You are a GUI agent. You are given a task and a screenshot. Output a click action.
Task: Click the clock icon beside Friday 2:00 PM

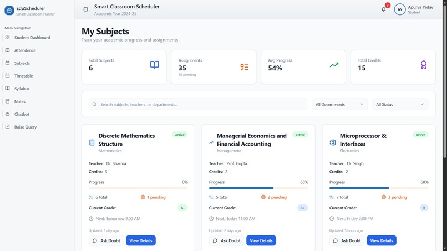[332, 218]
